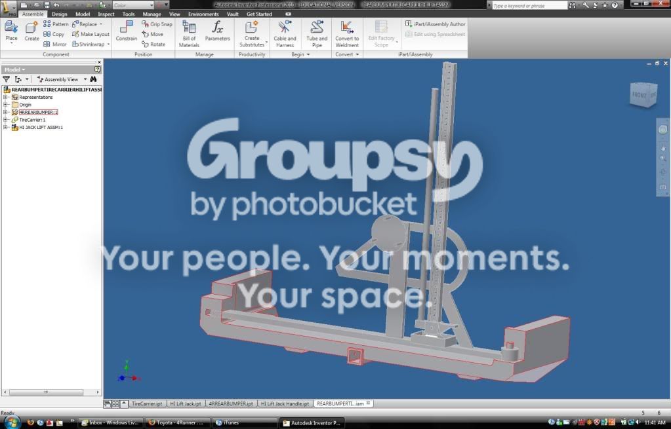The image size is (671, 429).
Task: Open the Inbox - Windows Live taskbar button
Action: pyautogui.click(x=111, y=422)
